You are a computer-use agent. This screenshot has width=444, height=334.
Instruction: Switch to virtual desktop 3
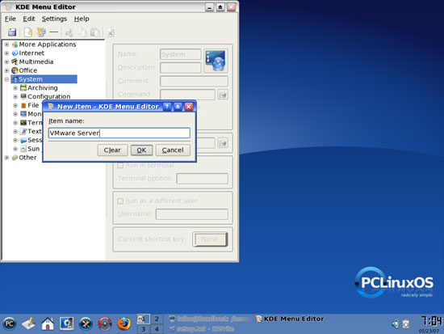point(143,329)
